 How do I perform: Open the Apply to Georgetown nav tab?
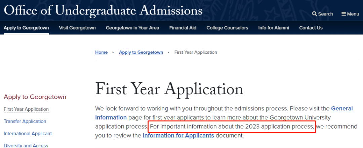pyautogui.click(x=26, y=28)
